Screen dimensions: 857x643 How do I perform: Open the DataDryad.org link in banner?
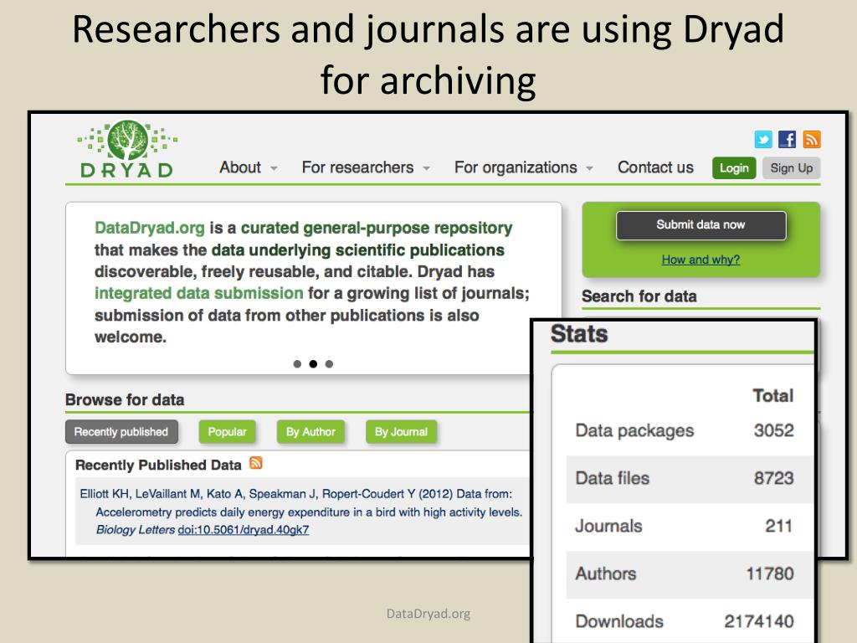[150, 228]
